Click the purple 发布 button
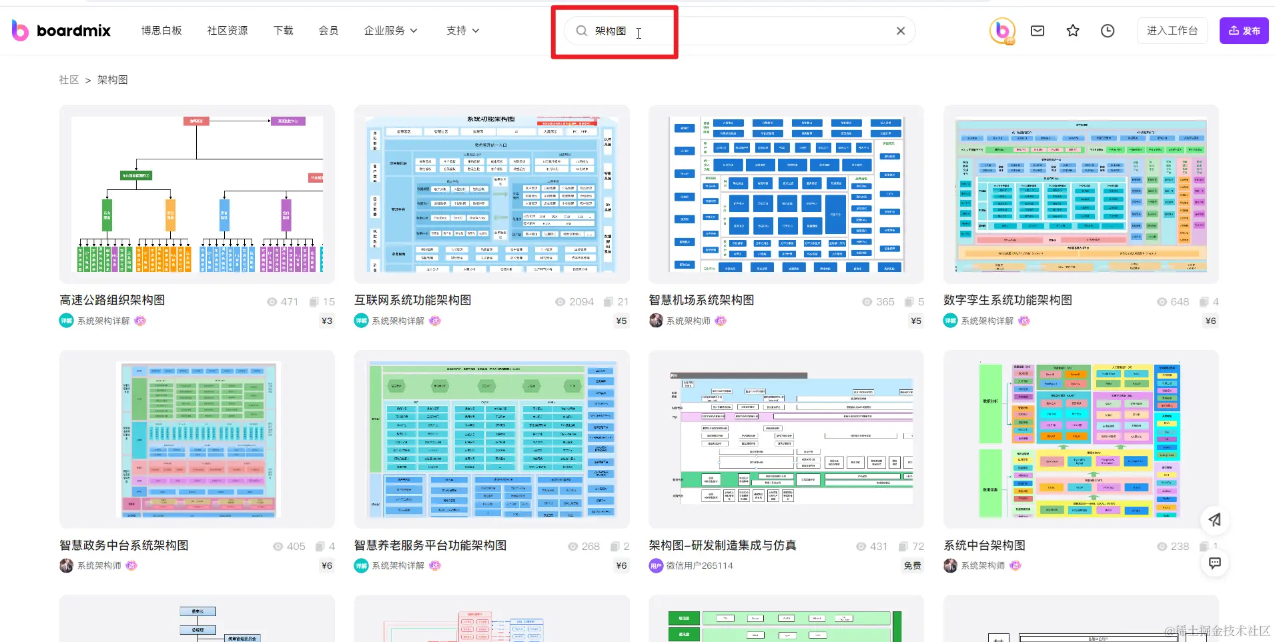 (x=1244, y=31)
